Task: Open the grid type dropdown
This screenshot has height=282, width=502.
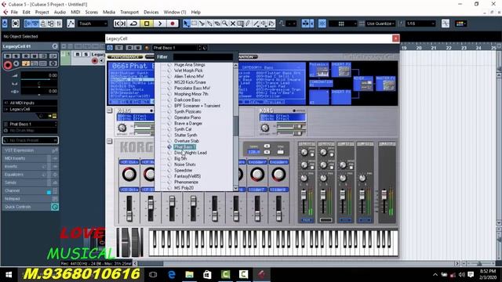Action: pyautogui.click(x=343, y=23)
